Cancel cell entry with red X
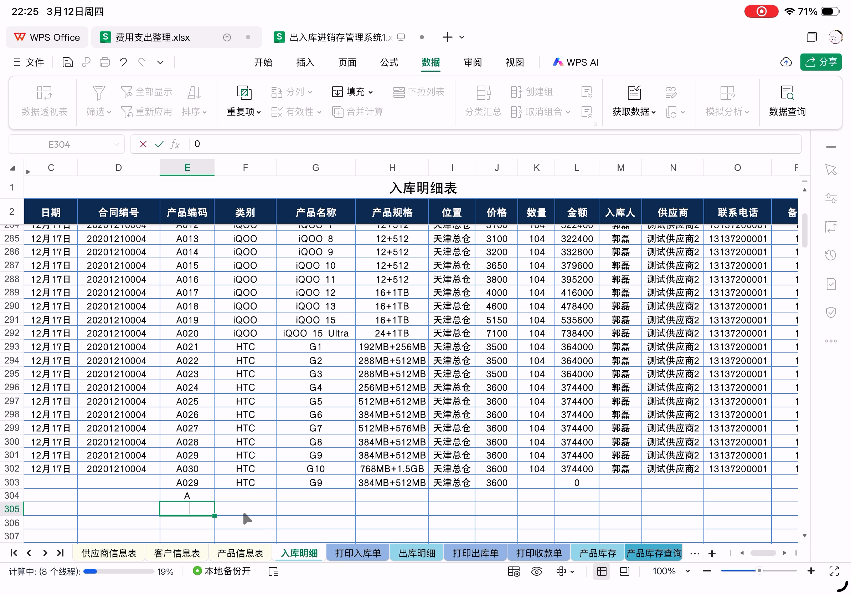The width and height of the screenshot is (851, 595). (x=143, y=144)
